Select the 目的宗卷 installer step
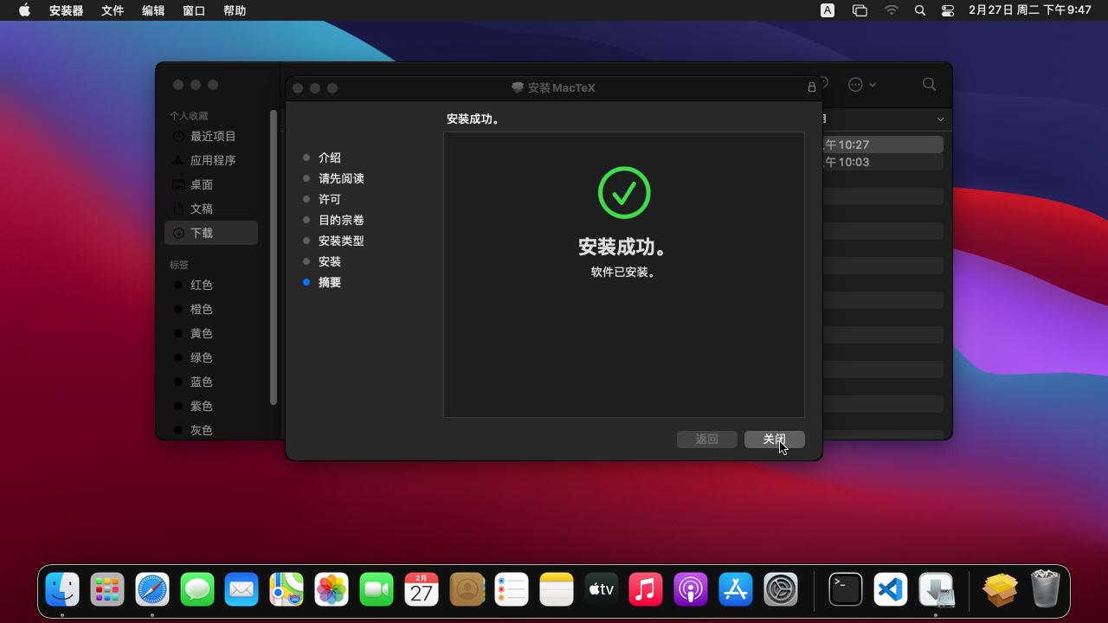This screenshot has width=1108, height=623. click(x=341, y=220)
